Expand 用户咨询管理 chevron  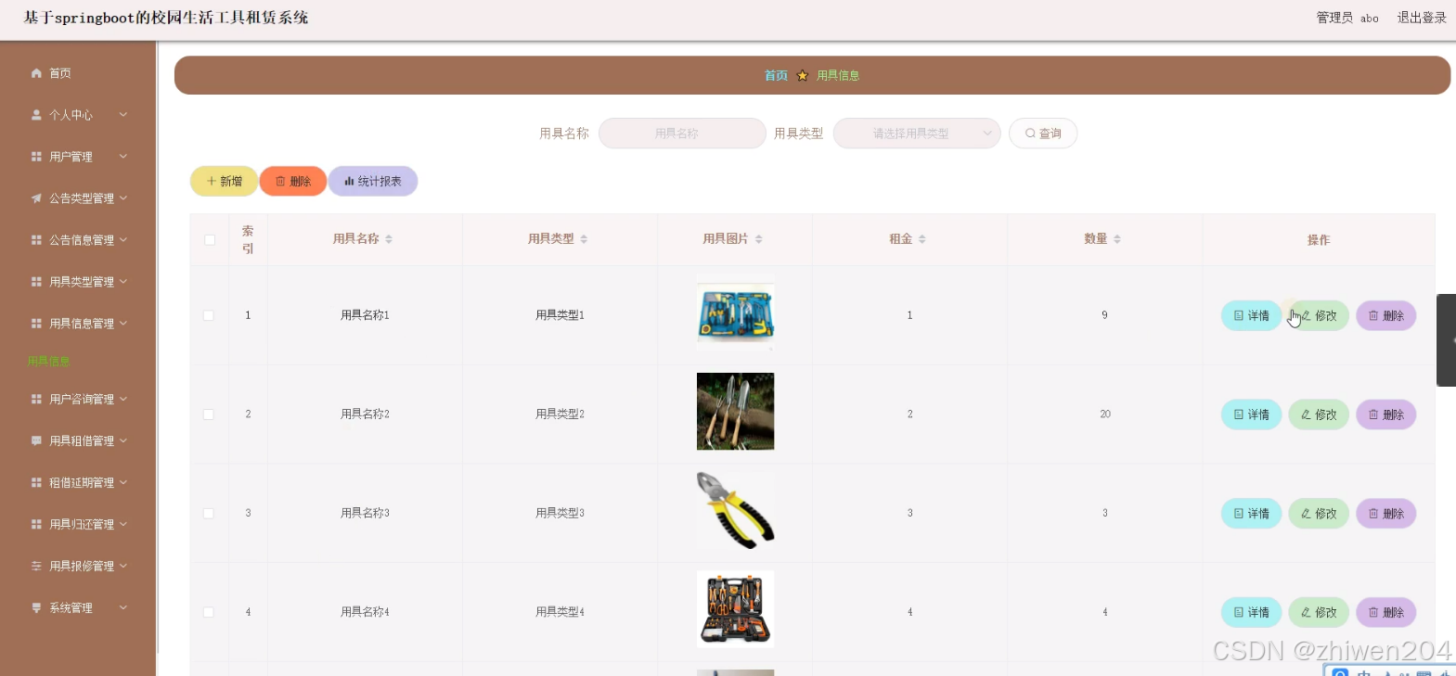tap(123, 400)
